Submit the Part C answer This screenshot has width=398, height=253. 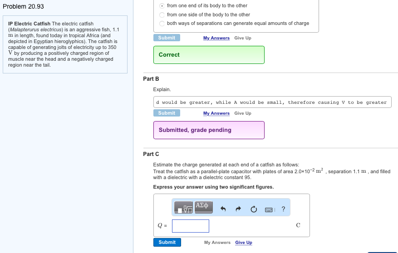coord(167,243)
